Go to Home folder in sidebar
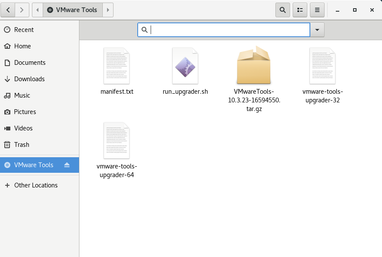This screenshot has height=257, width=382. point(39,46)
